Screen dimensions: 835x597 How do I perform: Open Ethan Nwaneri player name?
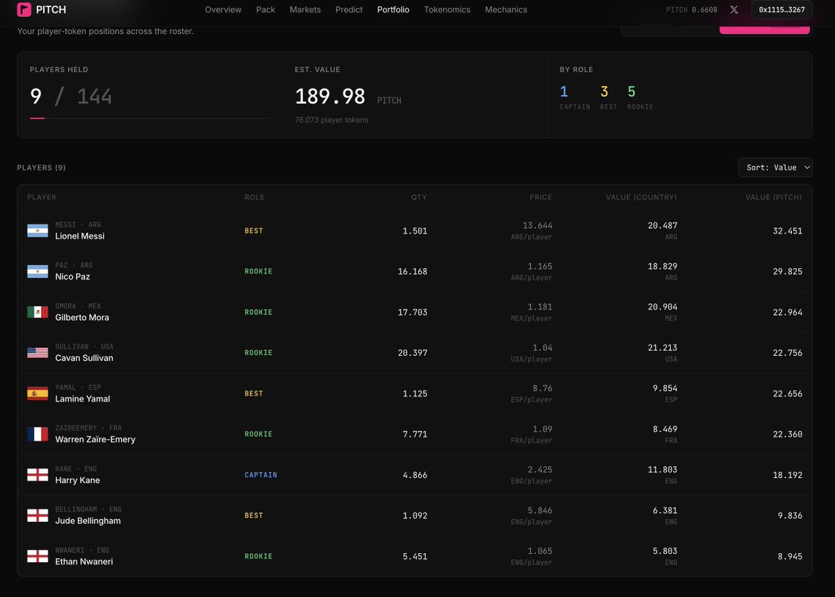(84, 562)
